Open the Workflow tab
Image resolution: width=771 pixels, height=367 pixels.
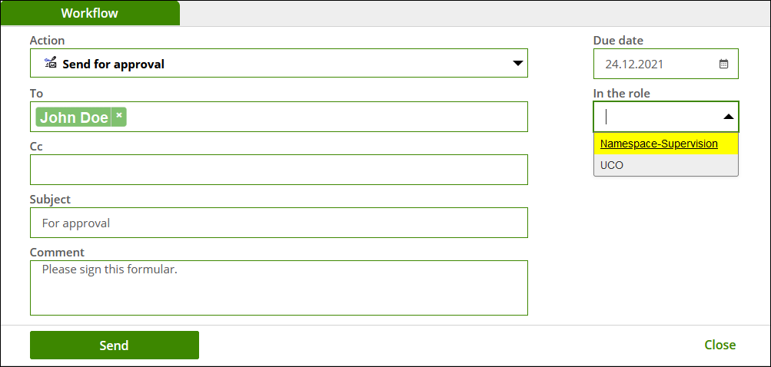pyautogui.click(x=90, y=13)
